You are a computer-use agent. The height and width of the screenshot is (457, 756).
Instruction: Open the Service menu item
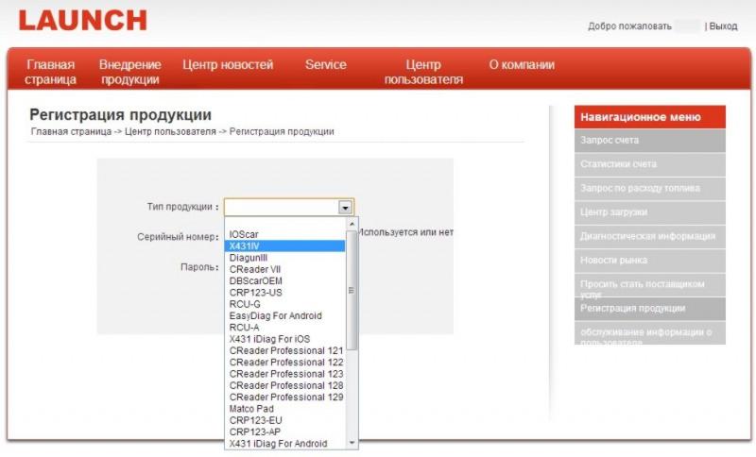pos(325,64)
